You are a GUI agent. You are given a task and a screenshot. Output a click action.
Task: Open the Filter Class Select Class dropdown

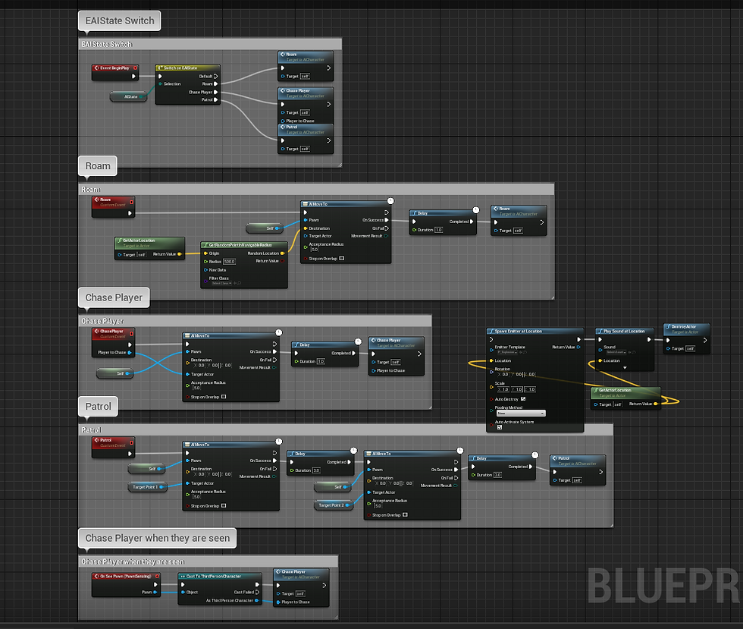tap(221, 283)
